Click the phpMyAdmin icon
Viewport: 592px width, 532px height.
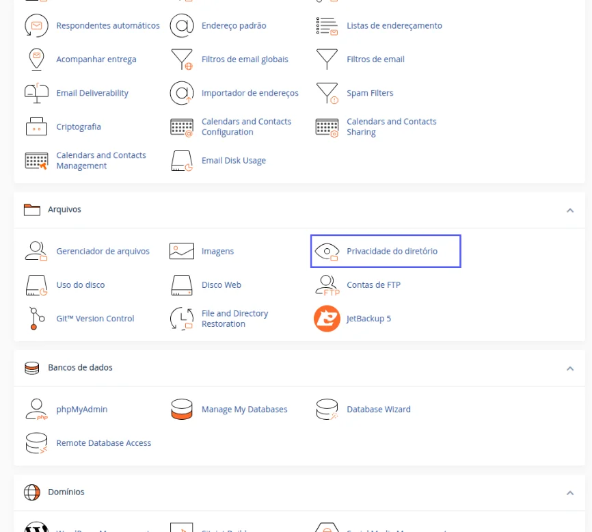[x=37, y=410]
